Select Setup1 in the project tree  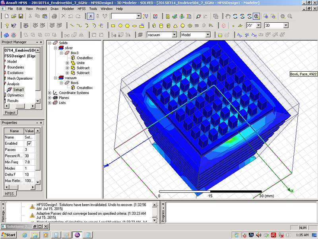click(18, 90)
